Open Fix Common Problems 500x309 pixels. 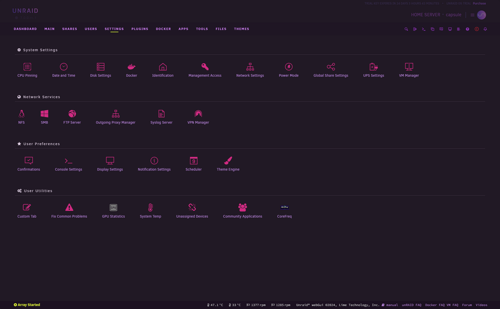69,211
